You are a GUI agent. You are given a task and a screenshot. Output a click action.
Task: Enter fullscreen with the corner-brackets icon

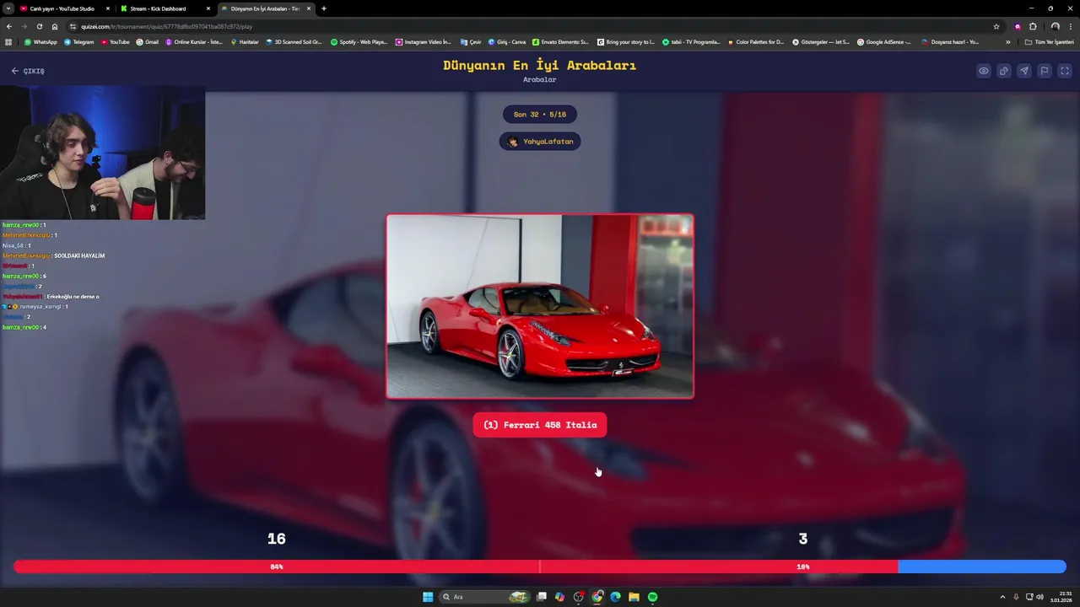coord(1065,71)
